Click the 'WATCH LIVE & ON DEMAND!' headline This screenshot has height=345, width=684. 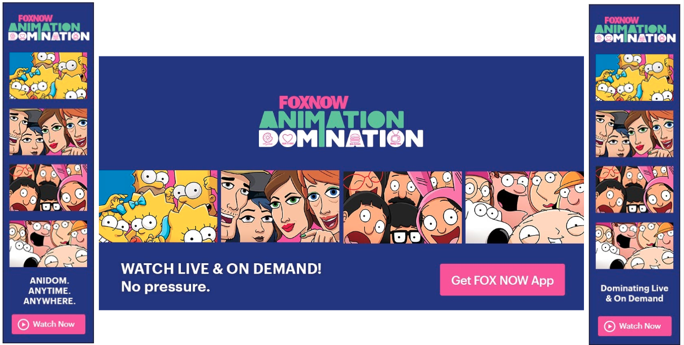221,269
